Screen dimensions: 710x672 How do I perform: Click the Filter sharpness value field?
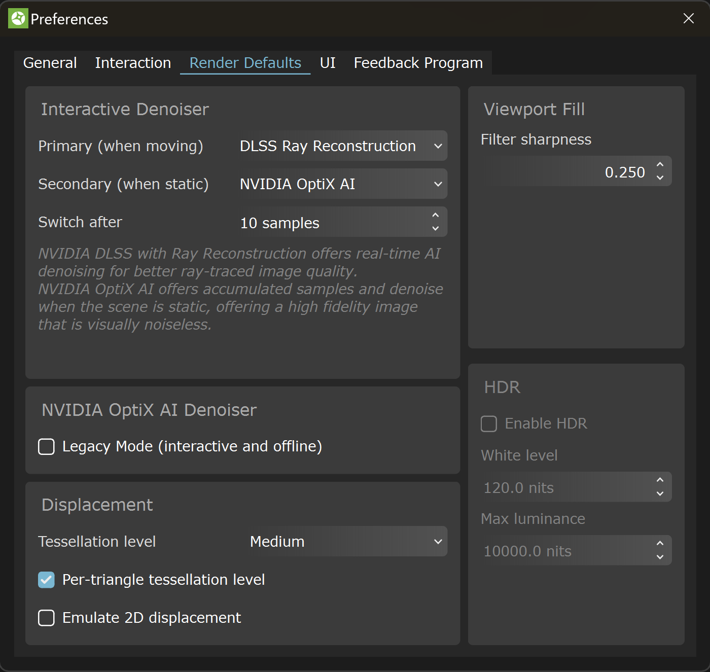[x=576, y=171]
